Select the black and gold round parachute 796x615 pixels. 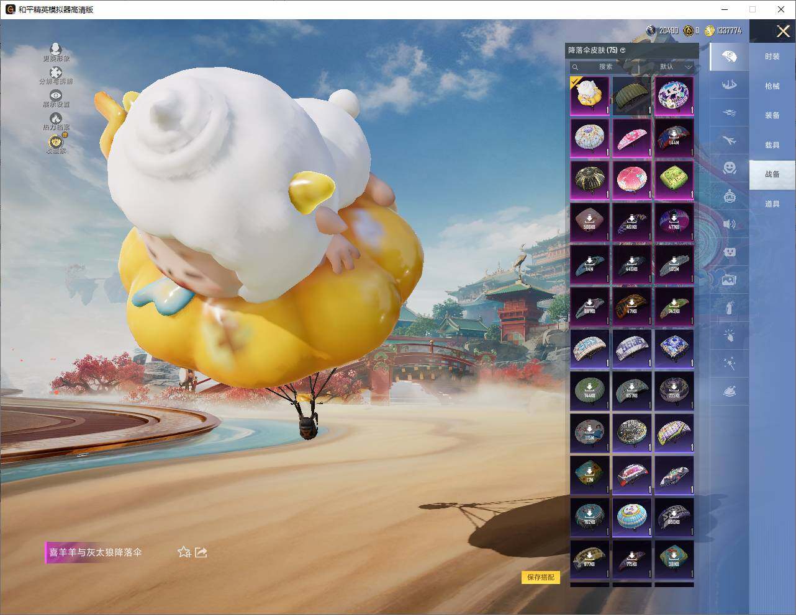coord(590,180)
